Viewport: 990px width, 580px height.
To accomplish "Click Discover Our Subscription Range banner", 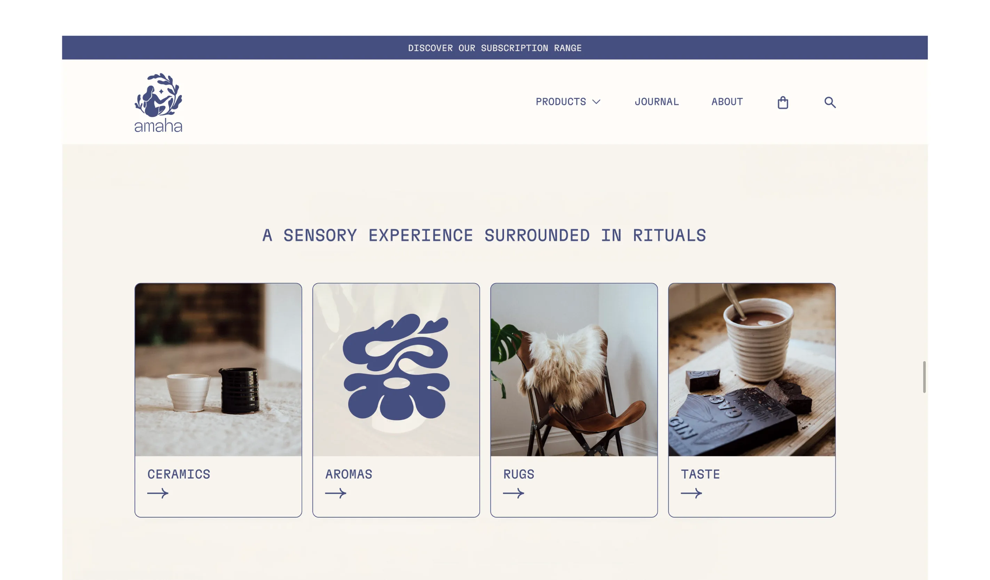I will 495,48.
